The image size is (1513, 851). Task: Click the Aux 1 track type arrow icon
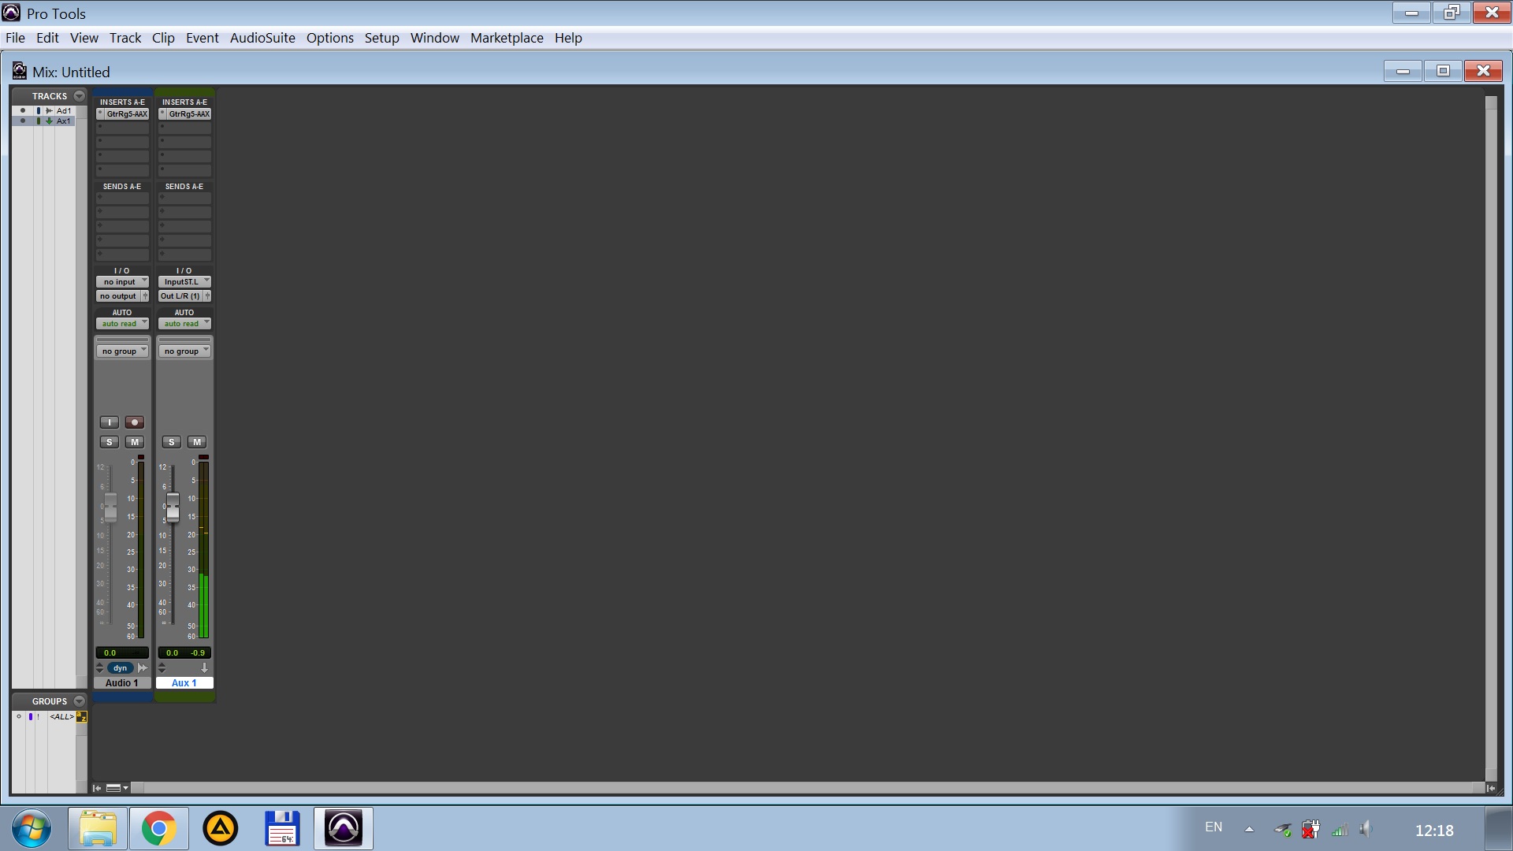204,668
